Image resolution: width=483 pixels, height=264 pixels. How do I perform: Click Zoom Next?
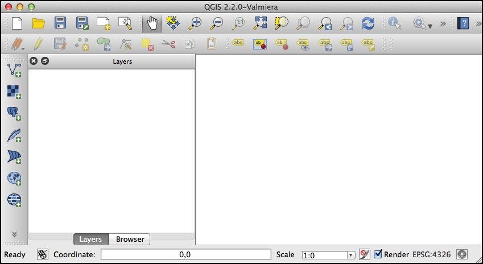[347, 23]
